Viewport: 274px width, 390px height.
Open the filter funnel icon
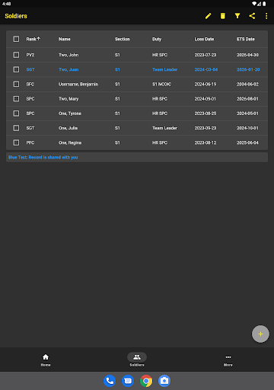pos(237,16)
